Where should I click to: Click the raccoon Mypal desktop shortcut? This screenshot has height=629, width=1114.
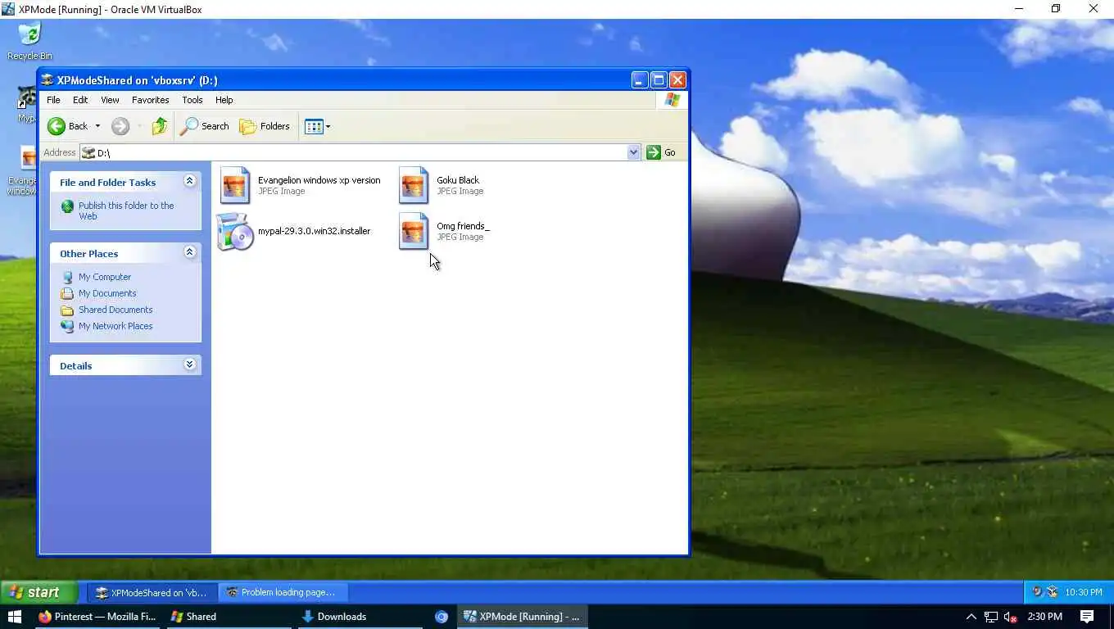26,105
